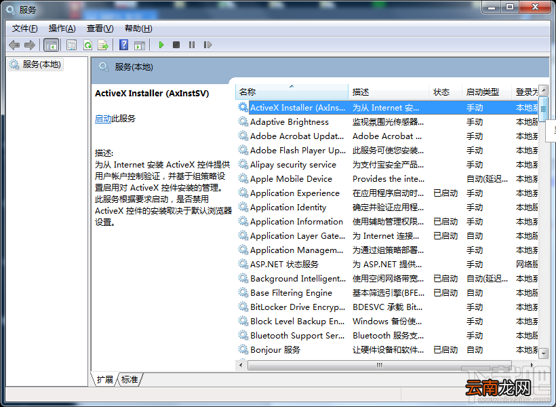Click the horizontal scrollbar left arrow
Screen dimensions: 556x407
point(241,365)
